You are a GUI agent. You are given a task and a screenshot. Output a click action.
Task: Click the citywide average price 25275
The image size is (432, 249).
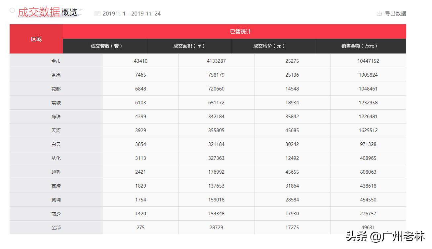pos(292,61)
